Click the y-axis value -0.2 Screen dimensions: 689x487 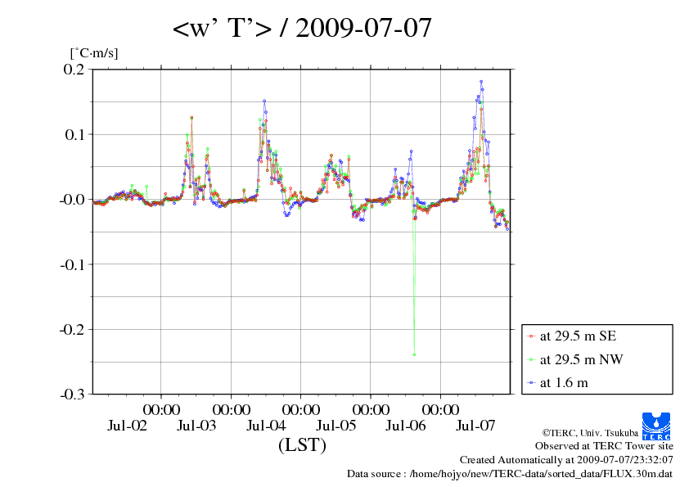coord(72,330)
